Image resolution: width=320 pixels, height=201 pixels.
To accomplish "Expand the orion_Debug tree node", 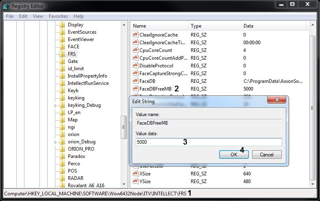I will pos(56,142).
